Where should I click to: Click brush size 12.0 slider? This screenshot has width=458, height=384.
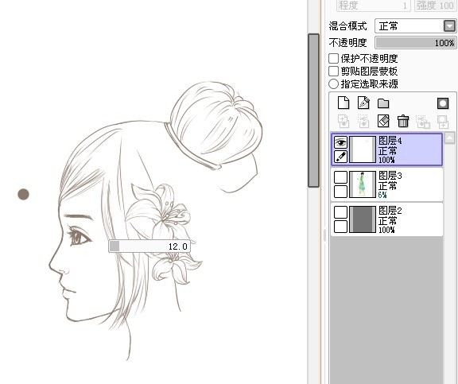point(149,246)
